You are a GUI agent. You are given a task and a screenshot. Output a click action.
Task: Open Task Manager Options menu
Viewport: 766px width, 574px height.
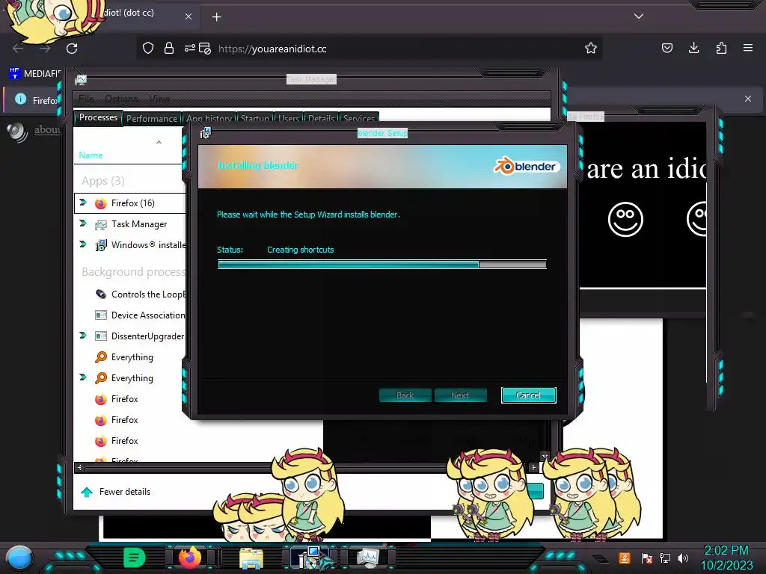[121, 99]
